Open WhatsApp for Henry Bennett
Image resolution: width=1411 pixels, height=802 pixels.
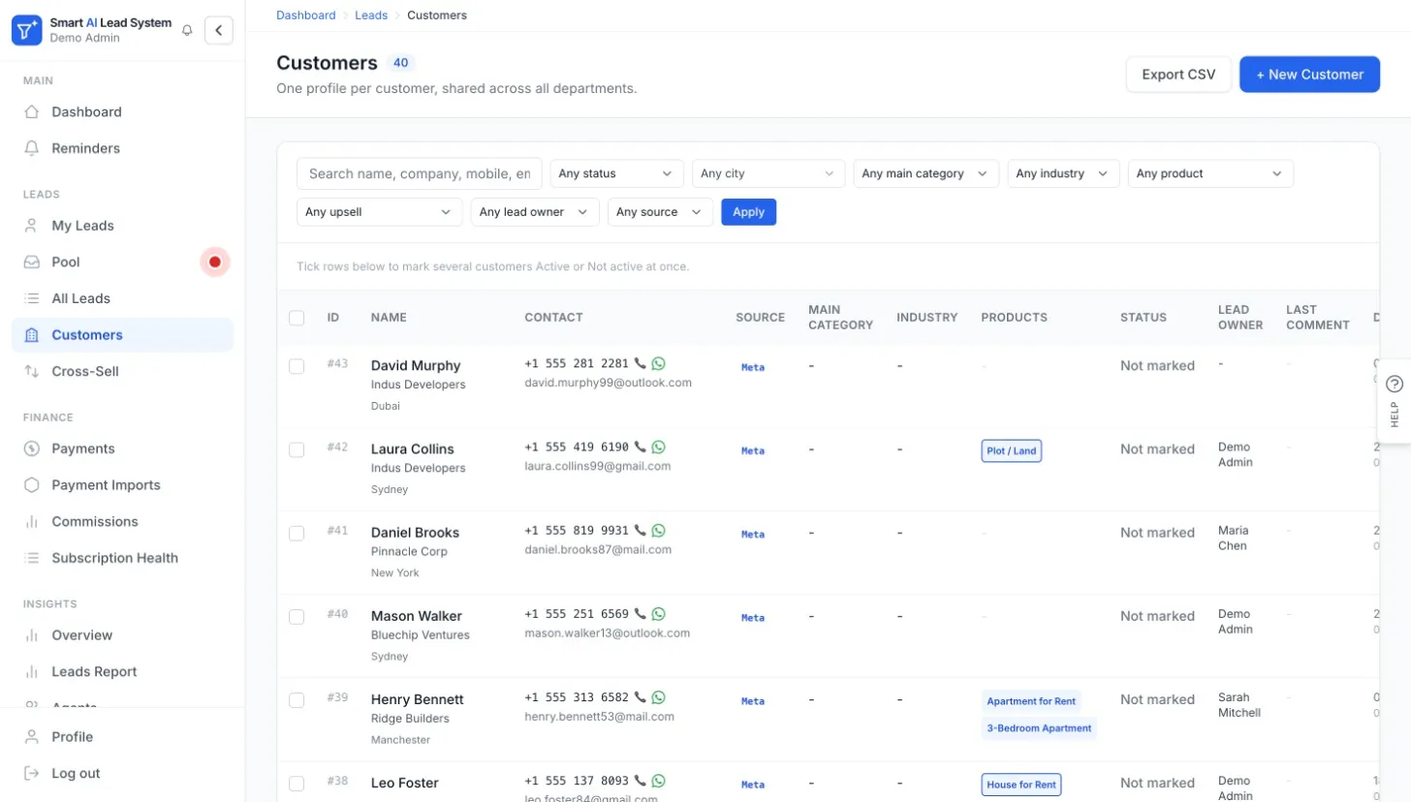point(659,697)
